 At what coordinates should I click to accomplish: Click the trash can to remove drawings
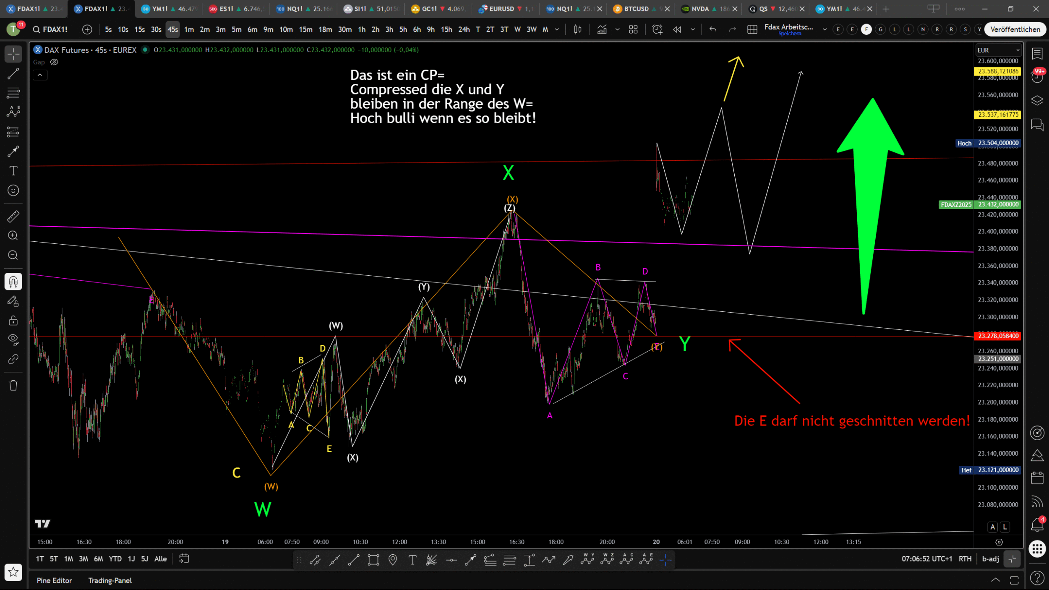tap(13, 385)
